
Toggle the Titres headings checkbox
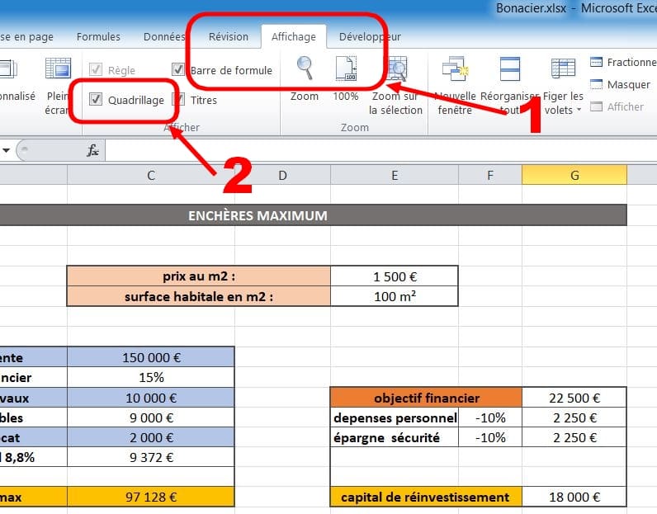pyautogui.click(x=178, y=99)
